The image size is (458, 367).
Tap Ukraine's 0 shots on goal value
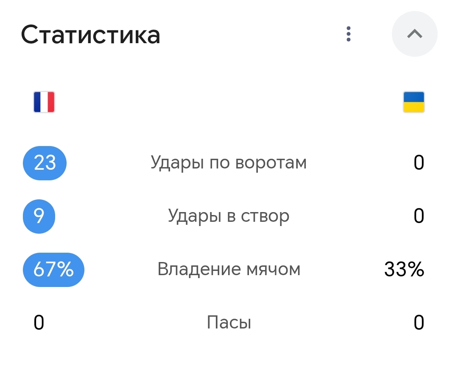[x=419, y=163]
